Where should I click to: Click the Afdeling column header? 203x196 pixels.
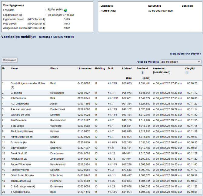(x=100, y=68)
